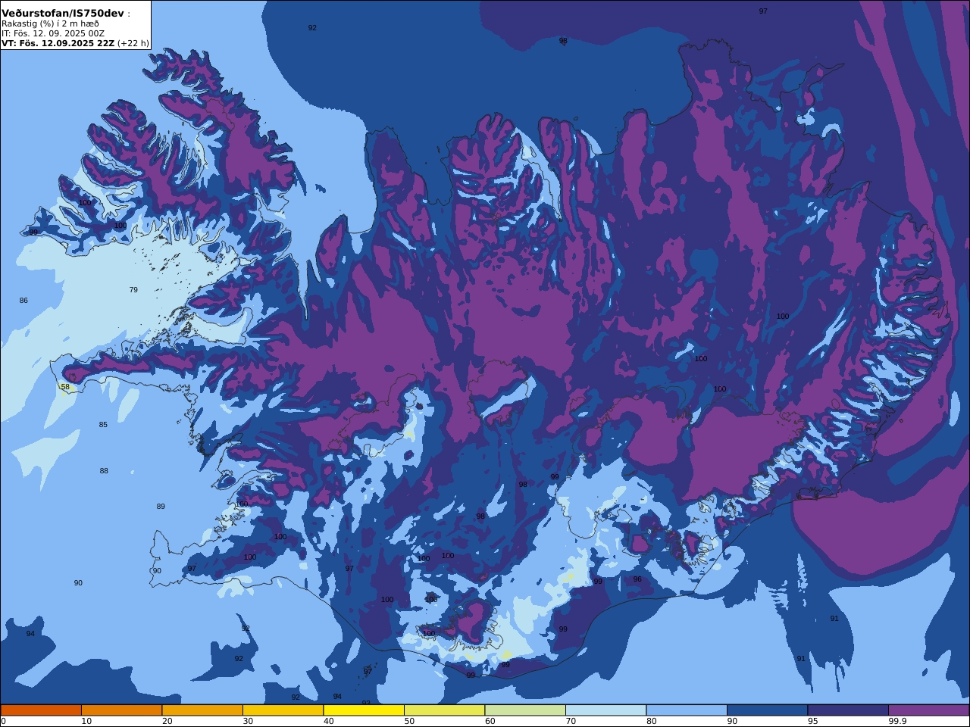Click the yellow-green 50–60 legend swatch
Screen dimensions: 970x727
point(444,710)
